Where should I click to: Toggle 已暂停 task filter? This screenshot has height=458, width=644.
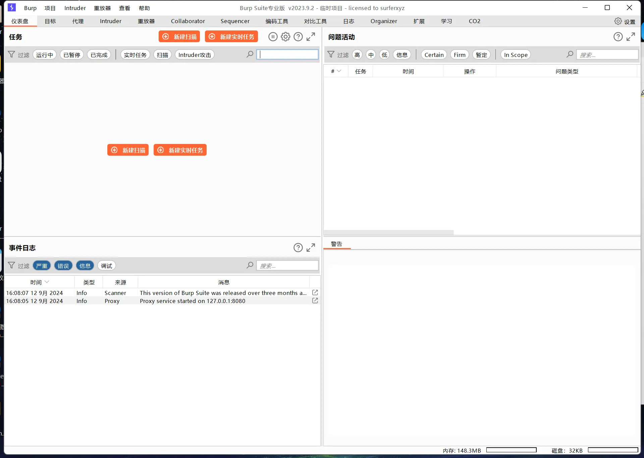coord(72,55)
